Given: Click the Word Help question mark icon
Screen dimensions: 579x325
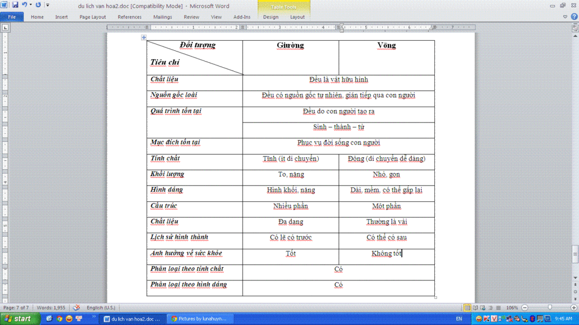Looking at the screenshot, I should pos(574,17).
